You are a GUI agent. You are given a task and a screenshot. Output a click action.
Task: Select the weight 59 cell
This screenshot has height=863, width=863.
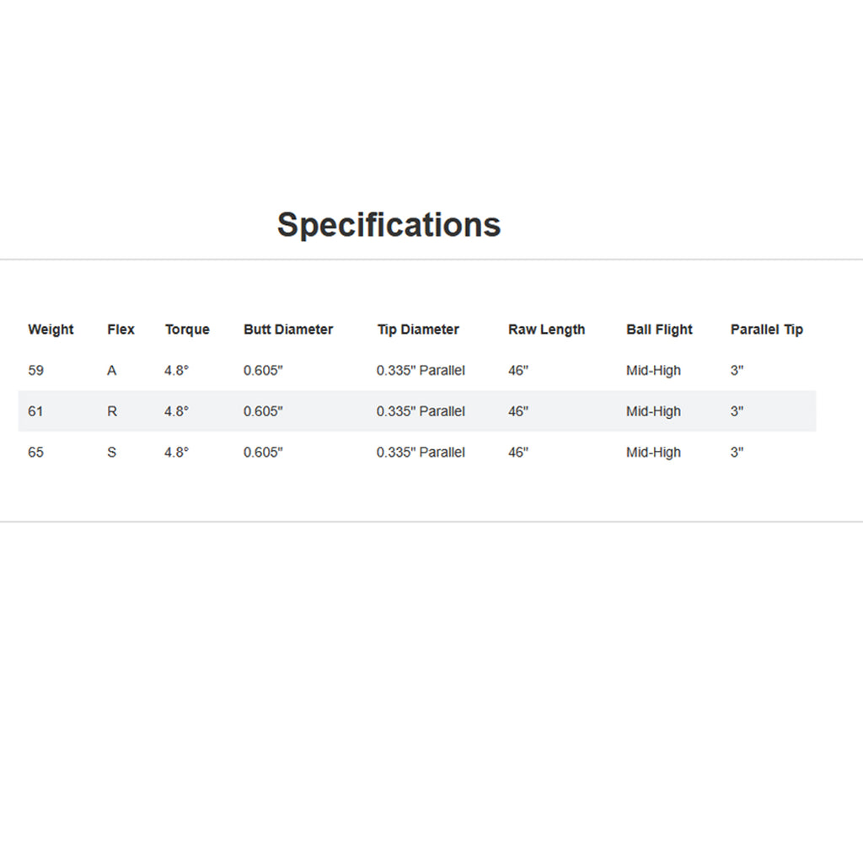[35, 371]
